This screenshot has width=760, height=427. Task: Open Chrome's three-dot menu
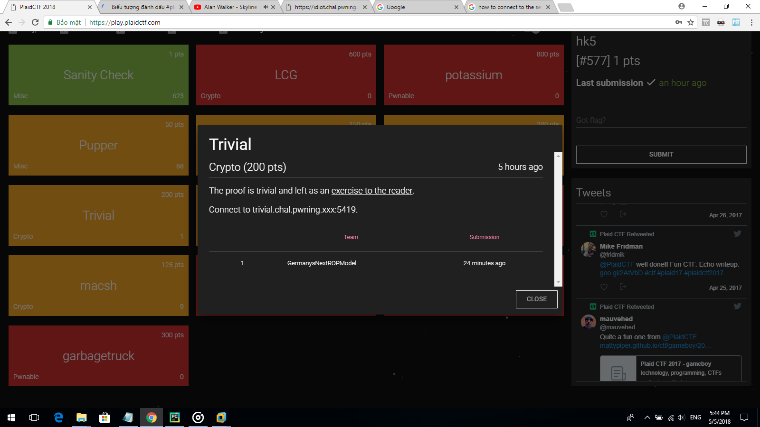pos(751,22)
